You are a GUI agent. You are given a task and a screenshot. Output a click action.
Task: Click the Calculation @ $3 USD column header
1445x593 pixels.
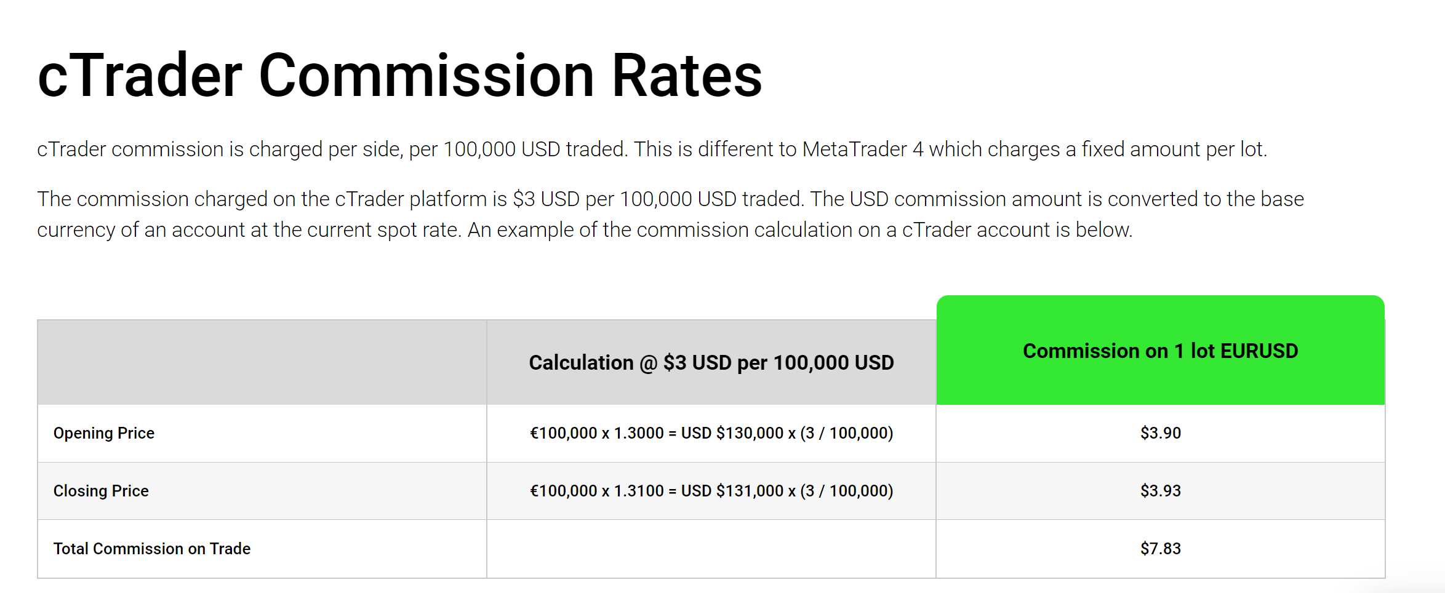click(x=711, y=362)
